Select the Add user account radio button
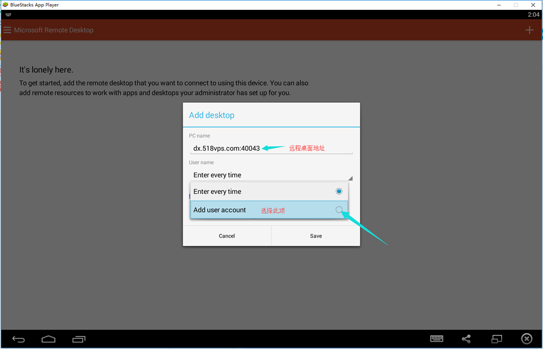The image size is (543, 349). pyautogui.click(x=339, y=209)
